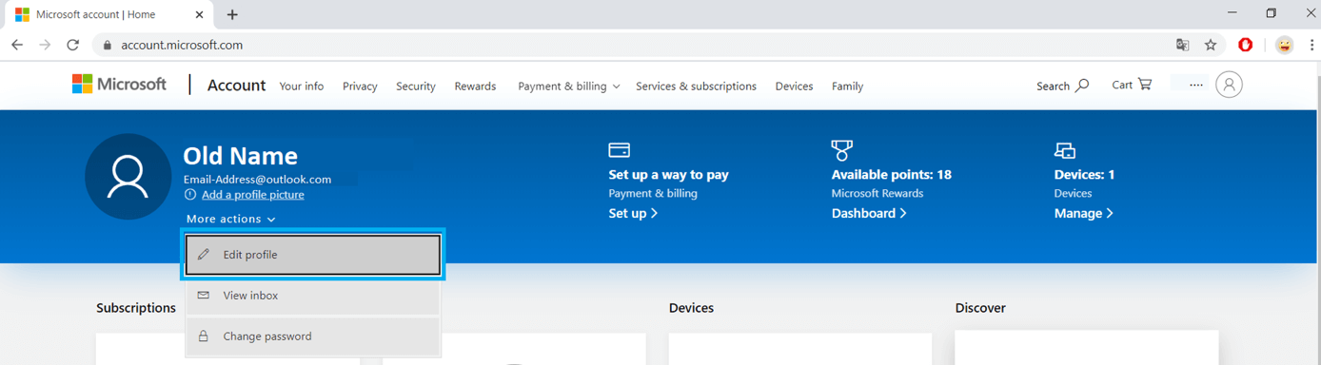The width and height of the screenshot is (1321, 365).
Task: Click the address bar URL field
Action: (x=628, y=45)
